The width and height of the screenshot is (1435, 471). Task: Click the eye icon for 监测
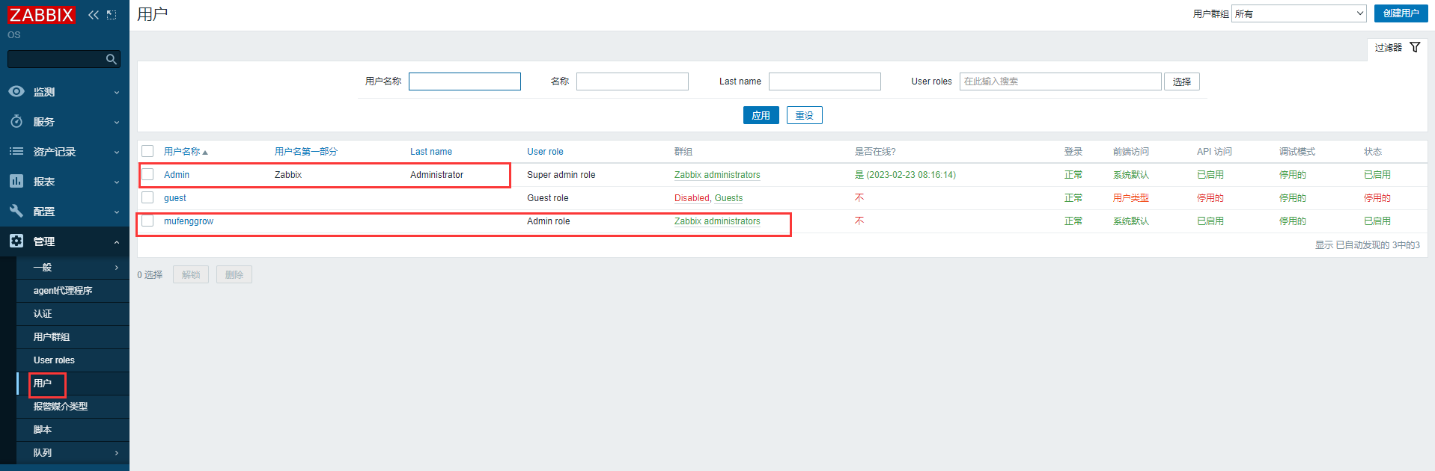coord(16,91)
